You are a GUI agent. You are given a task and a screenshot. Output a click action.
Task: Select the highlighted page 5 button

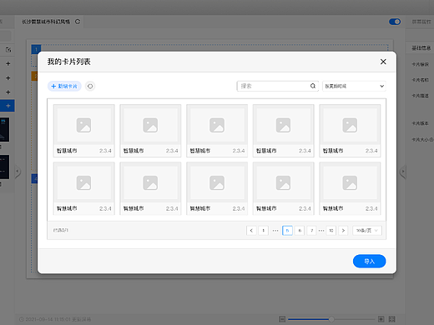coord(287,230)
